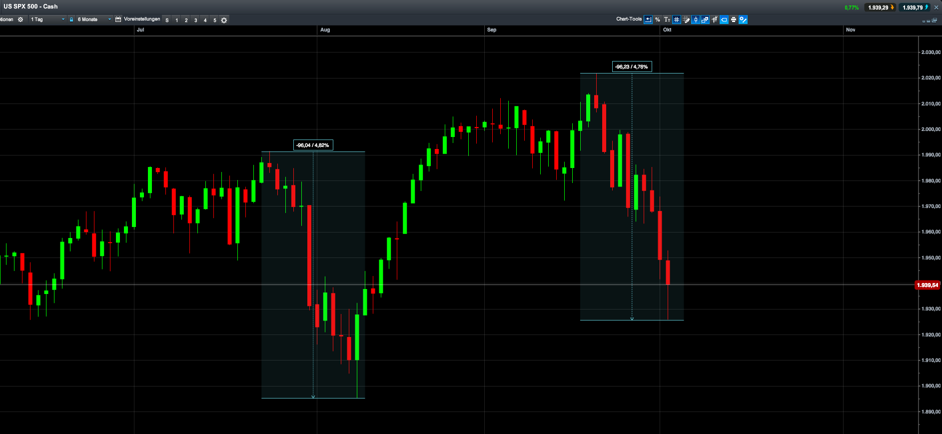The image size is (942, 434).
Task: Select the crosshair eyedropper tool
Action: pyautogui.click(x=686, y=19)
